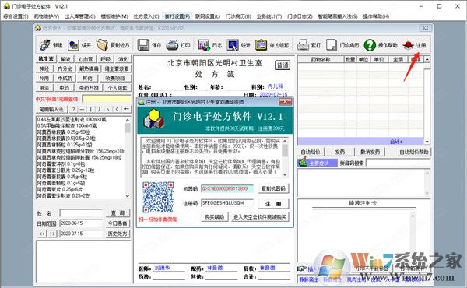
Task: Click the 发药 button
Action: [340, 152]
